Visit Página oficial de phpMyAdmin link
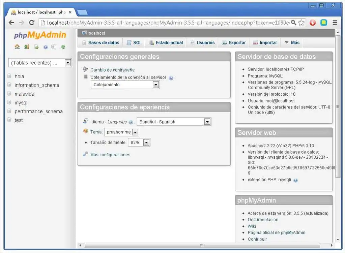 tap(276, 232)
